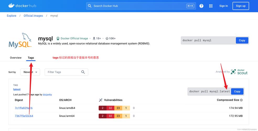This screenshot has height=131, width=258.
Task: Click the Docker Official Image badge icon
Action: [58, 39]
